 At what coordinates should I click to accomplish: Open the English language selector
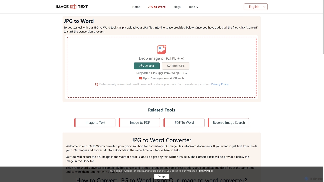coord(256,7)
